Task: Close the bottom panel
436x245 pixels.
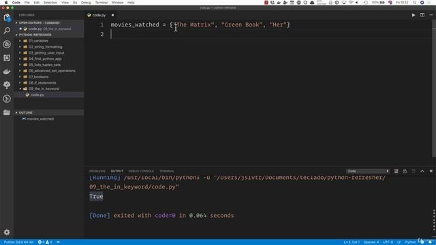Action: pos(431,171)
